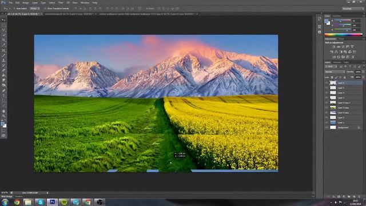Toggle visibility of Layer 1
Viewport: 366px width, 206px height.
pos(327,122)
